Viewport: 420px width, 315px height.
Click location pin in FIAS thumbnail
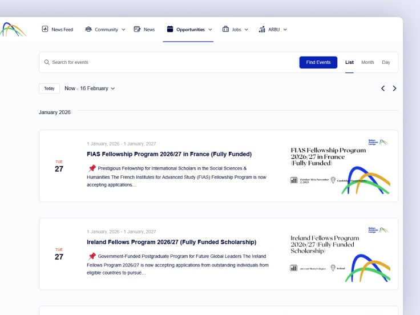click(x=333, y=180)
